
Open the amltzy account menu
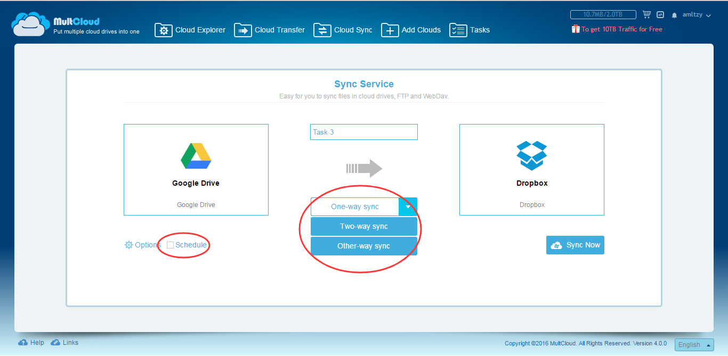pyautogui.click(x=697, y=15)
